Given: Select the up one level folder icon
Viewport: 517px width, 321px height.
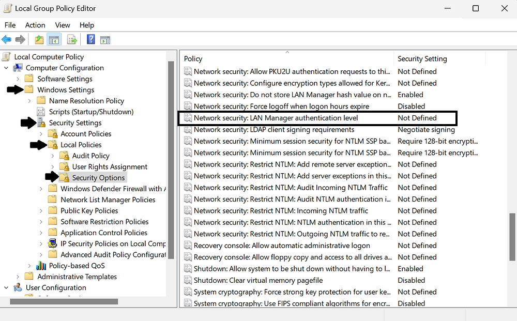Looking at the screenshot, I should click(x=38, y=39).
